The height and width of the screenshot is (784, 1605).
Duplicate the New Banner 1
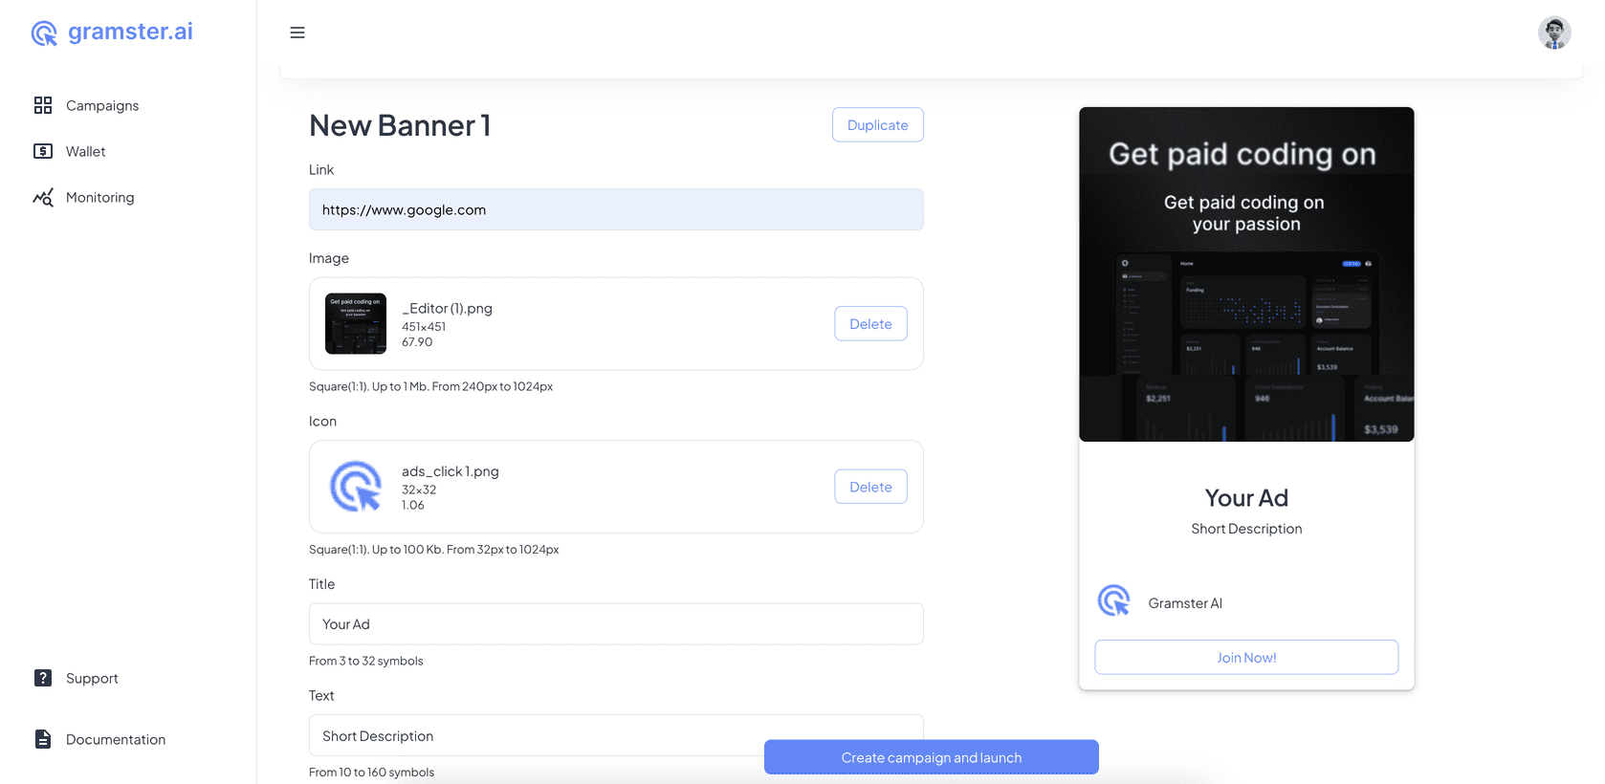pos(877,125)
